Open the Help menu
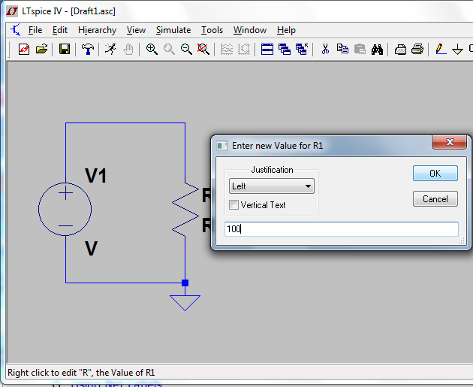 click(286, 30)
